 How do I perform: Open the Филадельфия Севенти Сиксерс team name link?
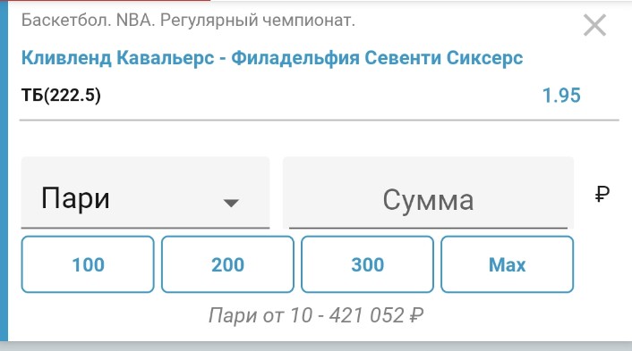coord(377,58)
